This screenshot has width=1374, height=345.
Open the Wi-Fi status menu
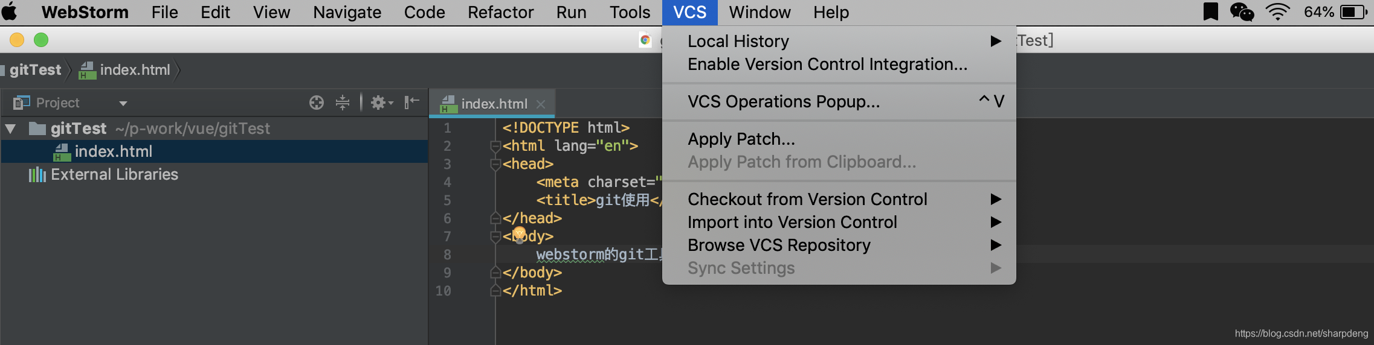click(1277, 12)
